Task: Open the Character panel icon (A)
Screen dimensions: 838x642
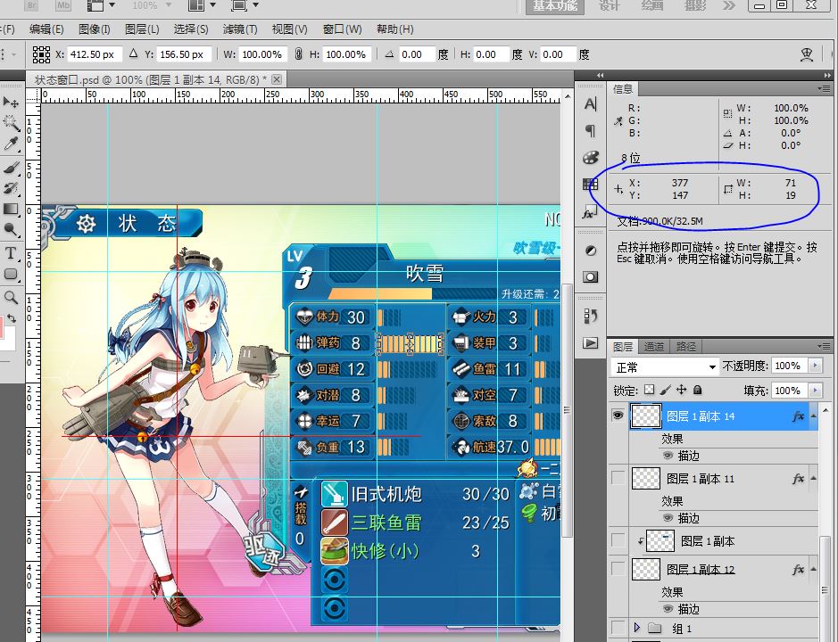Action: click(x=590, y=103)
